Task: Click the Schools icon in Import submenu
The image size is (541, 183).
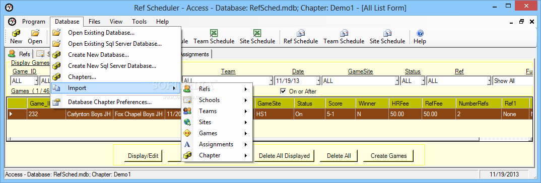Action: pos(187,100)
